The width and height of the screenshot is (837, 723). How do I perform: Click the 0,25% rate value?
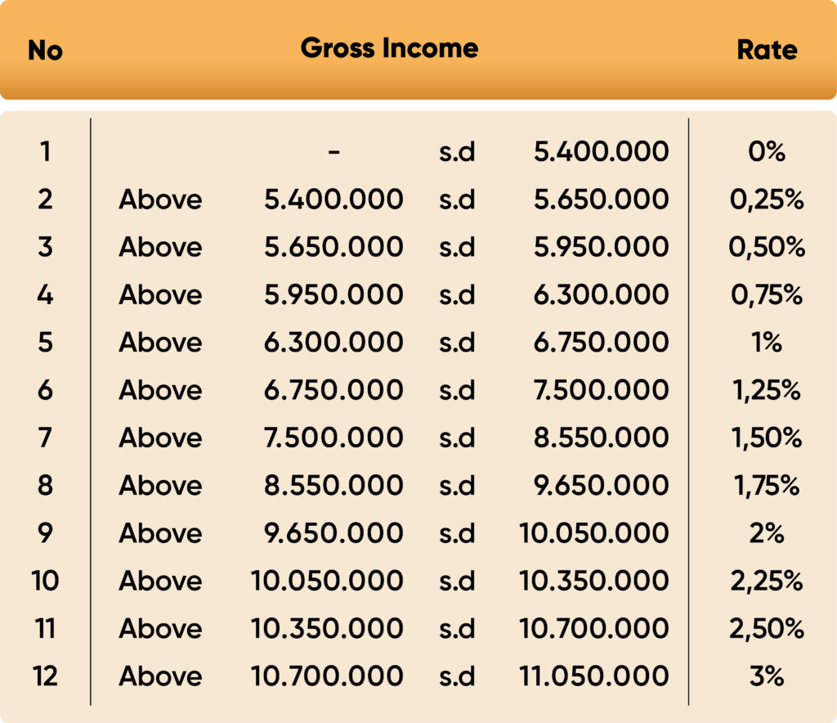pos(767,200)
